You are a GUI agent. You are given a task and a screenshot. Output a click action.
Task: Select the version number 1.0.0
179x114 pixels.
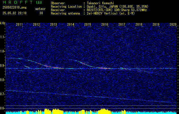(x=39, y=3)
